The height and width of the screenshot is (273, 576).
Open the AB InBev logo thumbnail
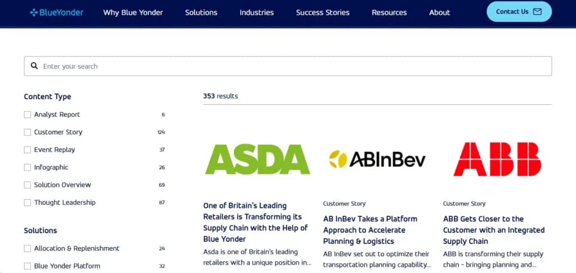click(377, 159)
